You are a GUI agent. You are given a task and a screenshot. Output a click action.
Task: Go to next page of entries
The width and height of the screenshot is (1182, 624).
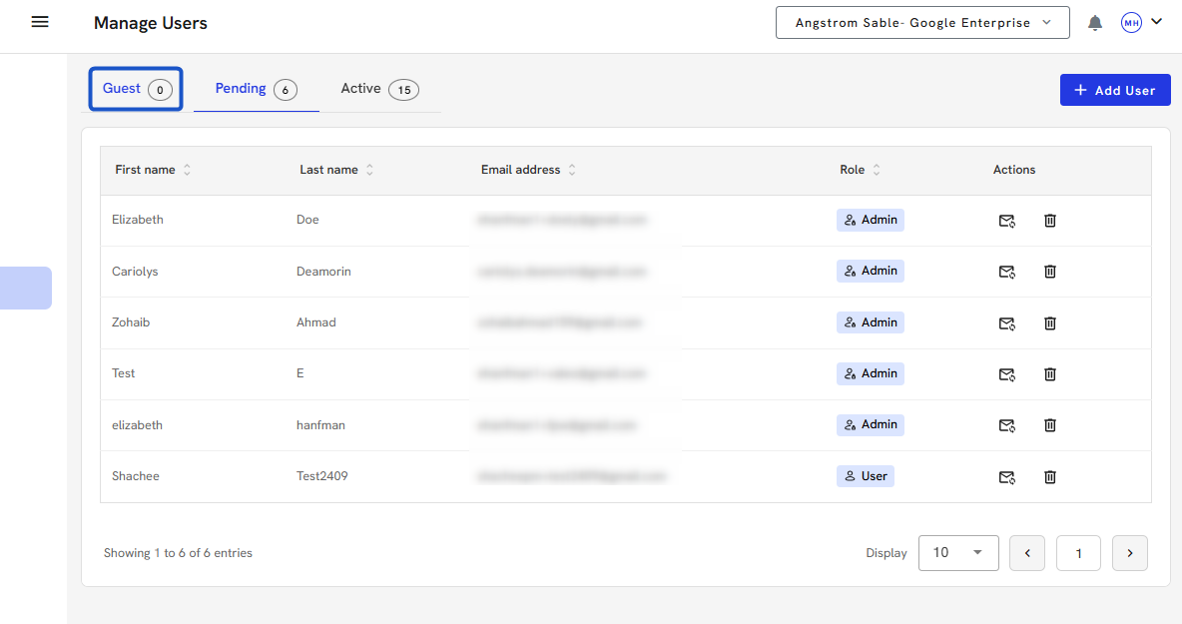1129,553
